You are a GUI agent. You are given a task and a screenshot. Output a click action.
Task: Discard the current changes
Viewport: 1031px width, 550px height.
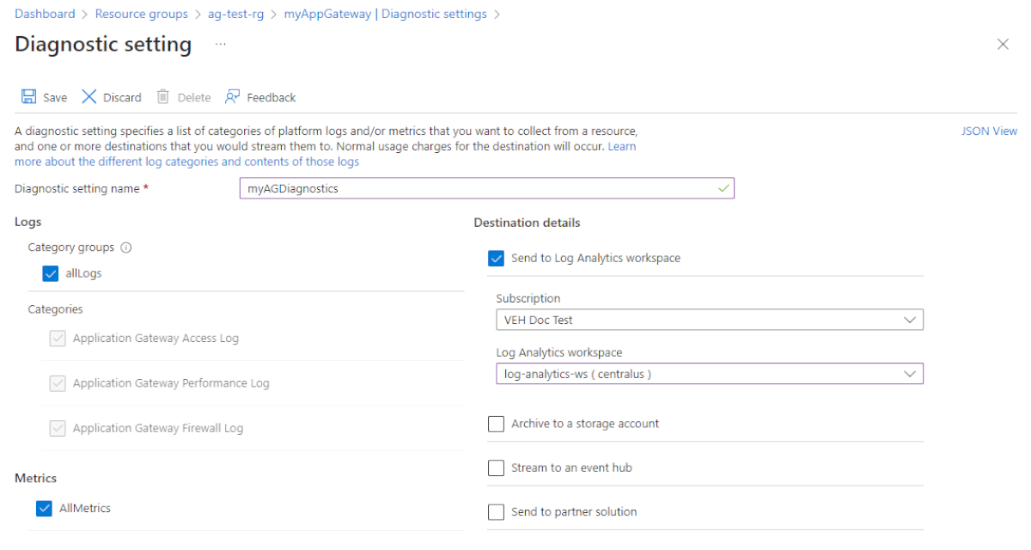point(110,97)
